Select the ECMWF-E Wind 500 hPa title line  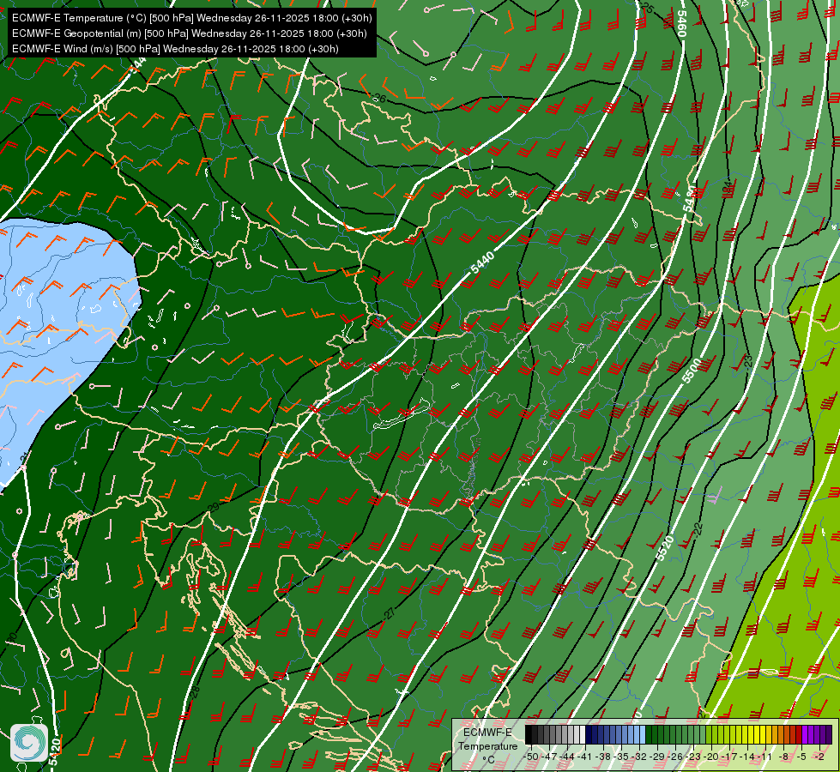click(175, 49)
